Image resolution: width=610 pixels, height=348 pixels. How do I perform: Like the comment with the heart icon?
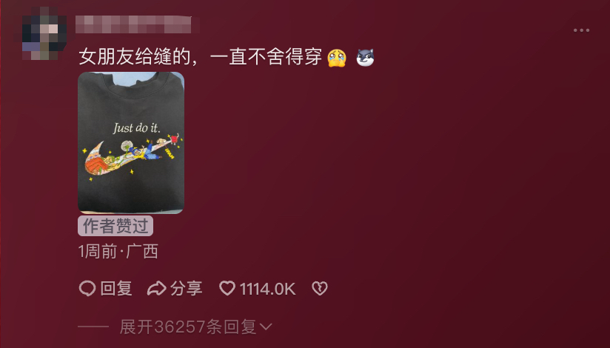tap(227, 289)
